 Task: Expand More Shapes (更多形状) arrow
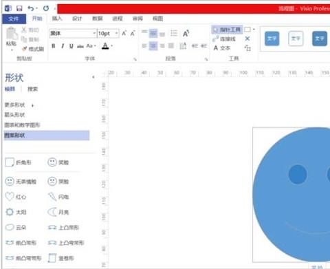(x=32, y=106)
